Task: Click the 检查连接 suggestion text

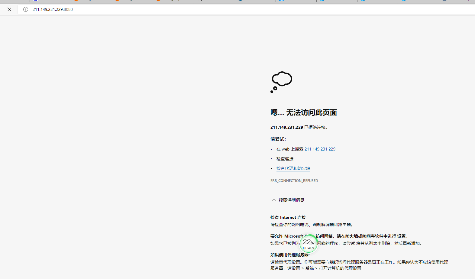Action: click(285, 159)
